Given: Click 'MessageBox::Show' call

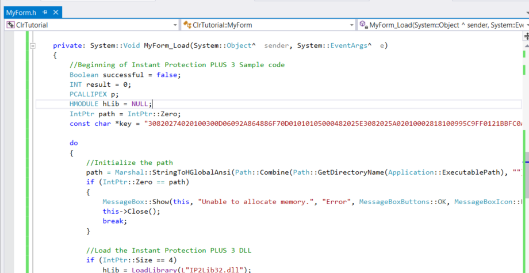Looking at the screenshot, I should 135,202.
